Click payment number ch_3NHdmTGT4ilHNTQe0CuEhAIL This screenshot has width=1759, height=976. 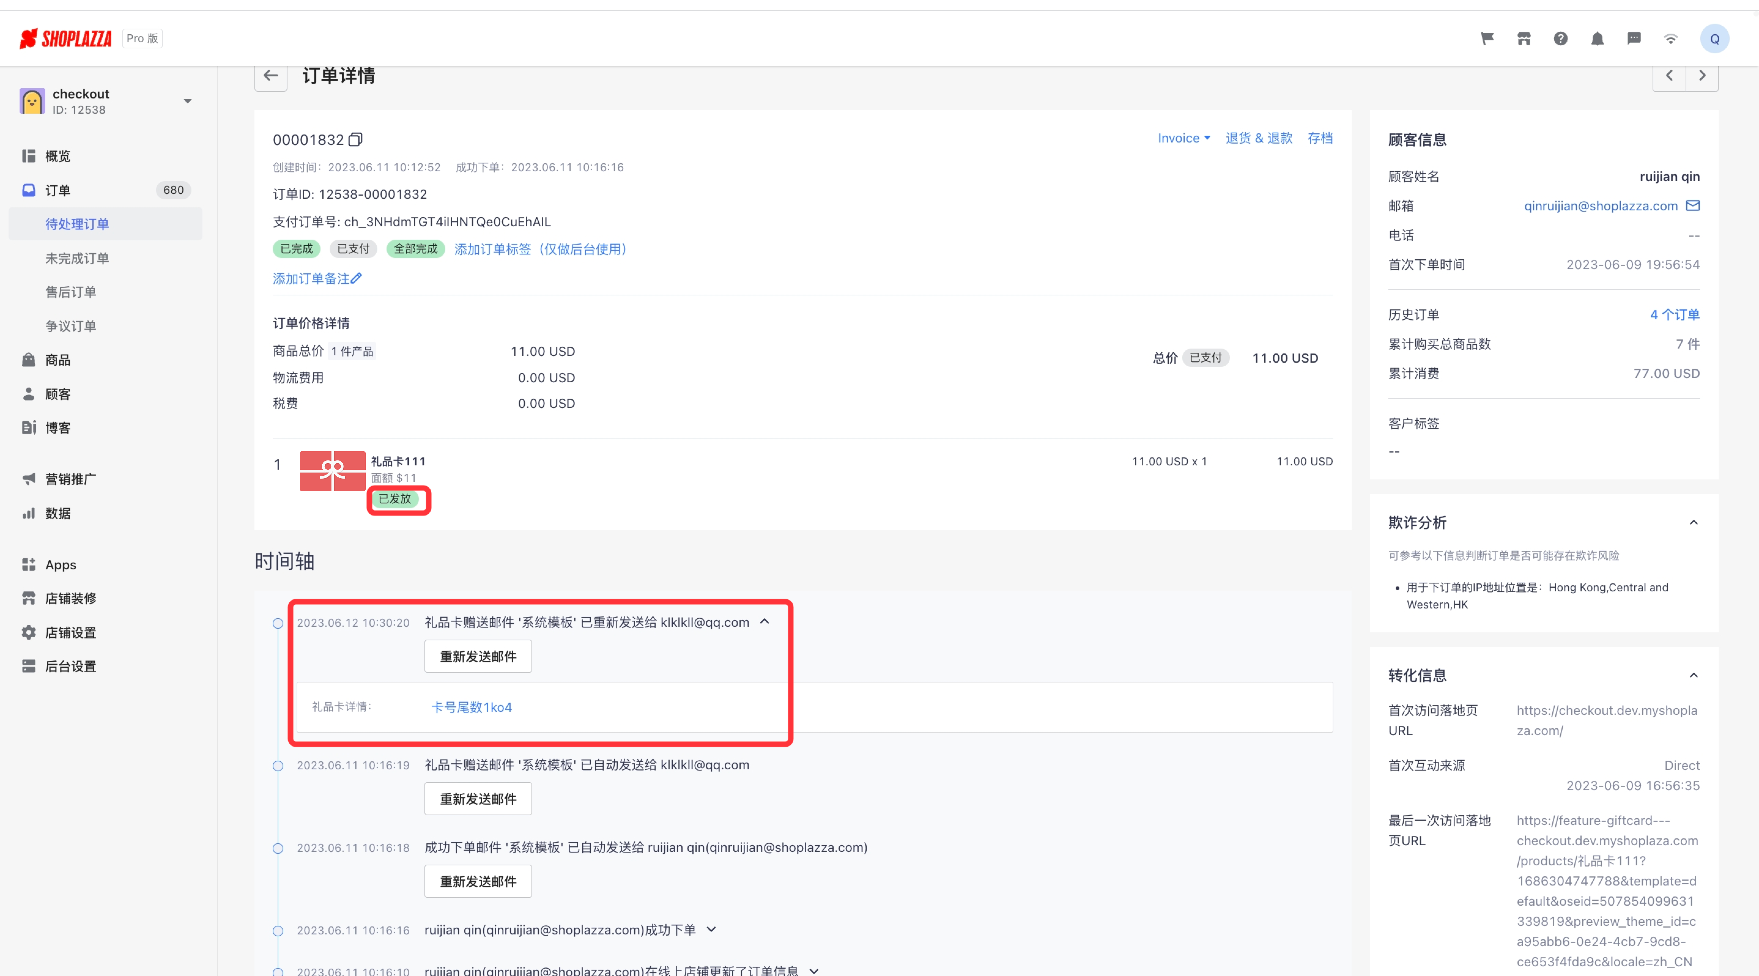click(447, 222)
